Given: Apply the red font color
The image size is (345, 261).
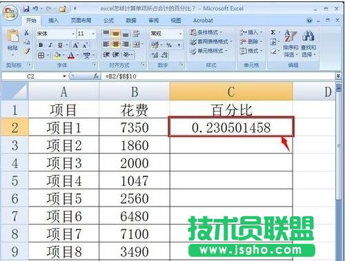Looking at the screenshot, I should [71, 55].
